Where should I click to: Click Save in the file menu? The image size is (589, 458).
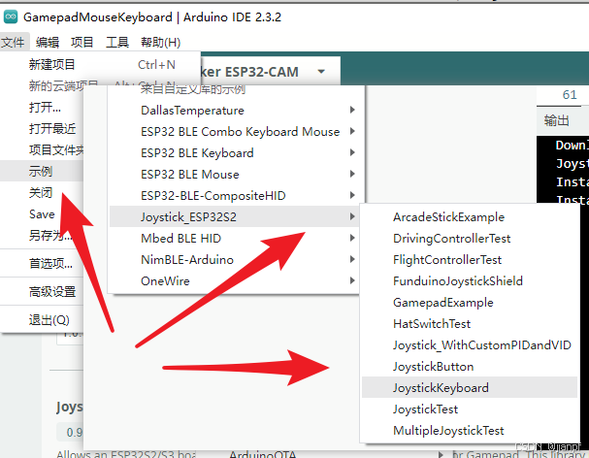(42, 214)
